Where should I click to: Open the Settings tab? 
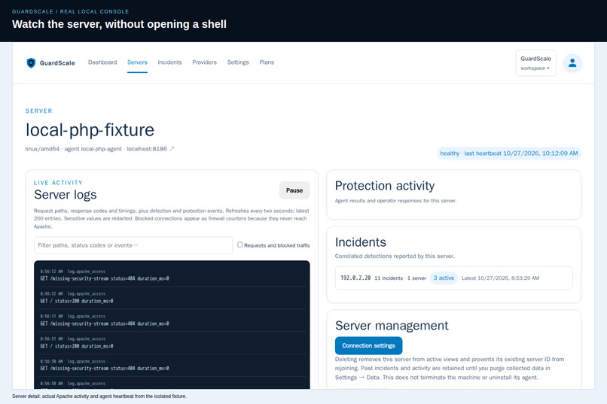pyautogui.click(x=238, y=62)
